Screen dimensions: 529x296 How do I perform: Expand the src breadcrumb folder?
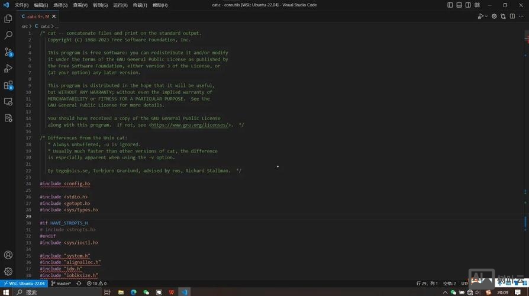pyautogui.click(x=25, y=26)
